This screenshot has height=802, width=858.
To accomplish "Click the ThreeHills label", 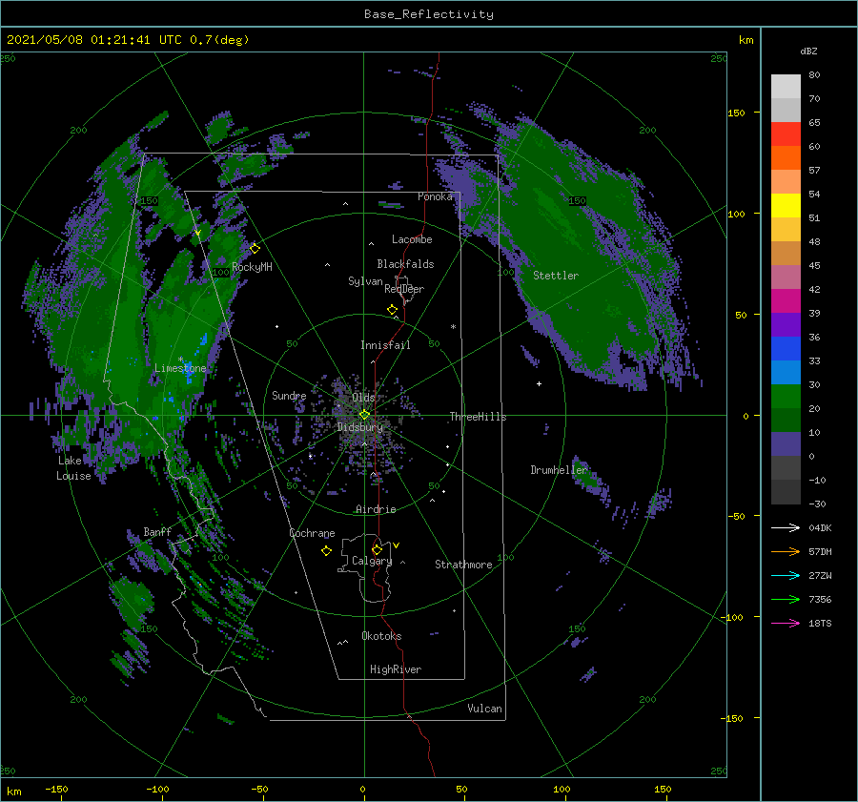I will tap(478, 417).
